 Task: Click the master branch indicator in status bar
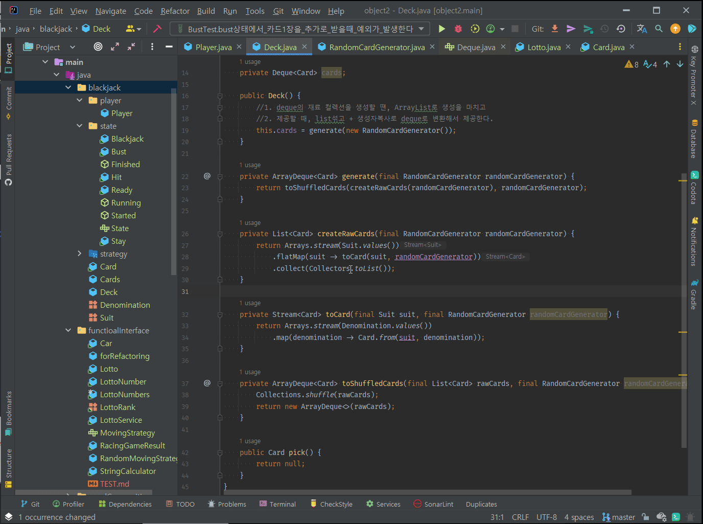click(619, 517)
